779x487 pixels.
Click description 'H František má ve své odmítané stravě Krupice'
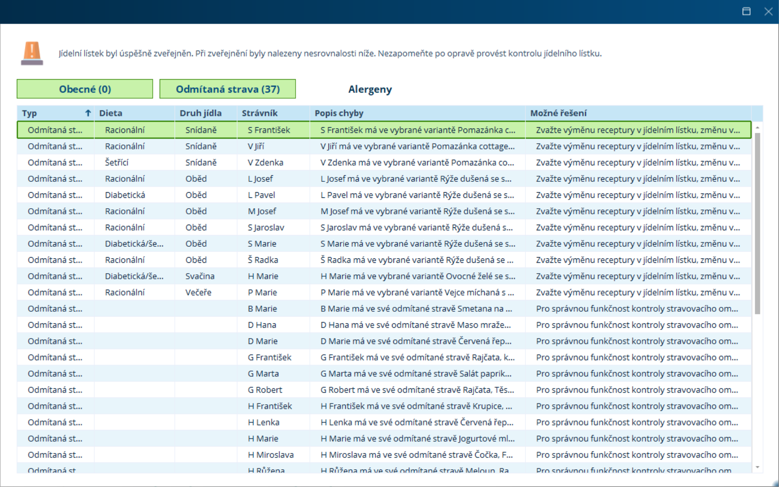[418, 406]
